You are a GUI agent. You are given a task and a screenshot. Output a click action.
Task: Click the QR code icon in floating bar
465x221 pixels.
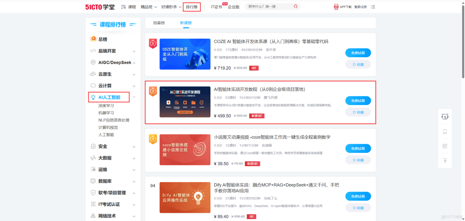[x=445, y=146]
